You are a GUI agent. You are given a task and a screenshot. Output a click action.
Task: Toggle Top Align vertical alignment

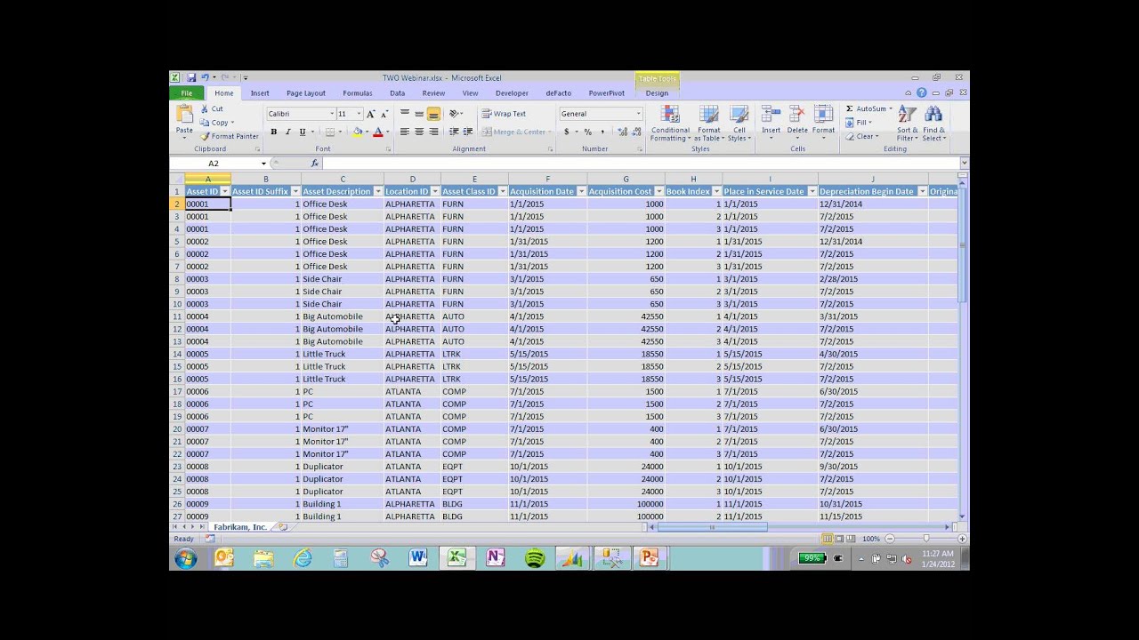(x=405, y=114)
